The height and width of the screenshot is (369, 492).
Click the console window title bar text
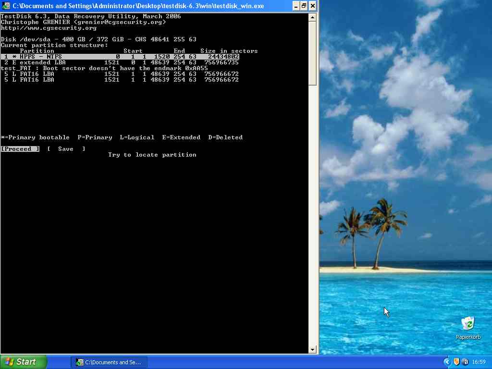138,6
